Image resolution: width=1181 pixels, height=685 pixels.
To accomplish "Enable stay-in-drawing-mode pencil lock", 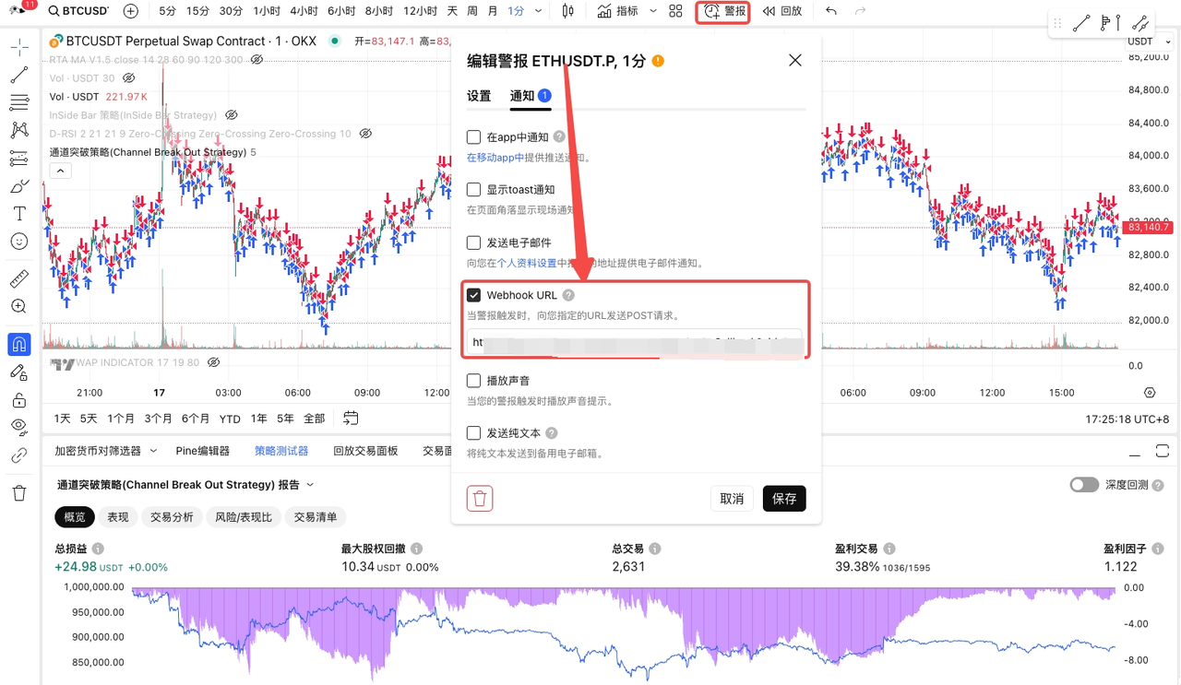I will click(x=19, y=372).
